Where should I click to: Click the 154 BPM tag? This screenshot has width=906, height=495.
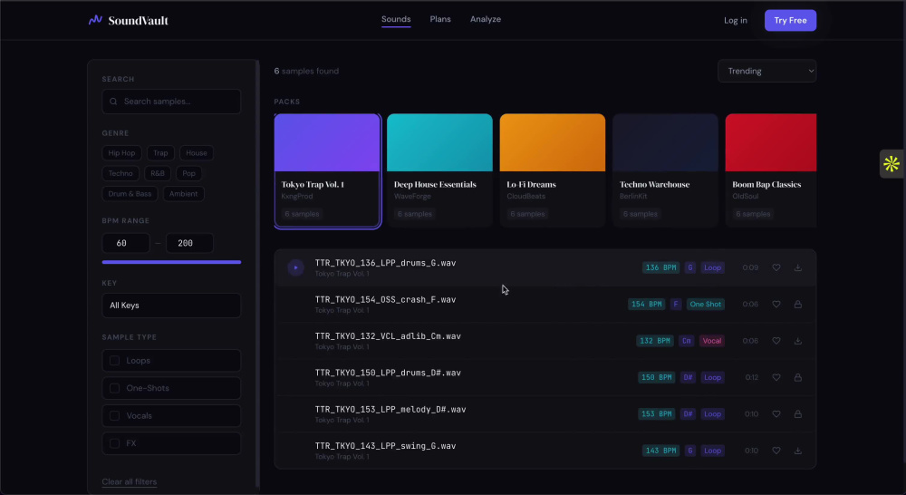pos(647,305)
